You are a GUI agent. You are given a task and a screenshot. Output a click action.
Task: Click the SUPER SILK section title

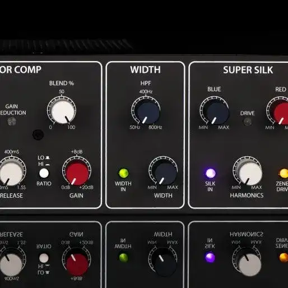click(248, 70)
